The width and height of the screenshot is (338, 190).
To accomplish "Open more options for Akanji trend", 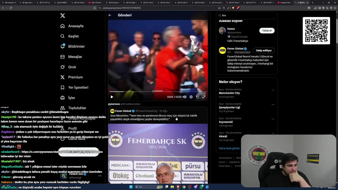I will pyautogui.click(x=273, y=133).
